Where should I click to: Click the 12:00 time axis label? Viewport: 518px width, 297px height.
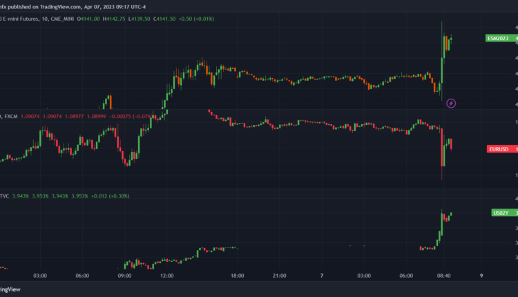[166, 276]
